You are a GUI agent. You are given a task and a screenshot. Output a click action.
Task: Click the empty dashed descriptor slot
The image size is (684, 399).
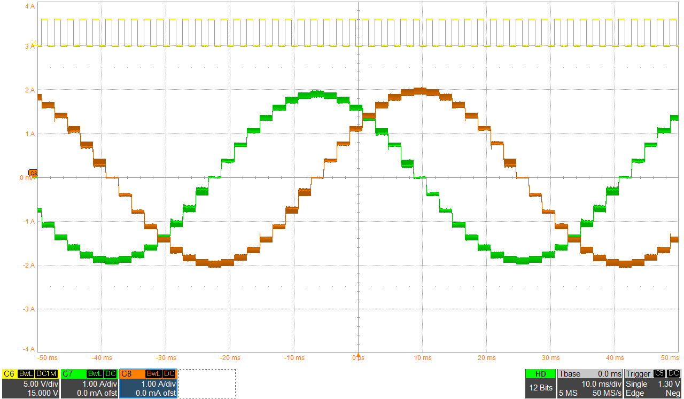click(x=207, y=384)
